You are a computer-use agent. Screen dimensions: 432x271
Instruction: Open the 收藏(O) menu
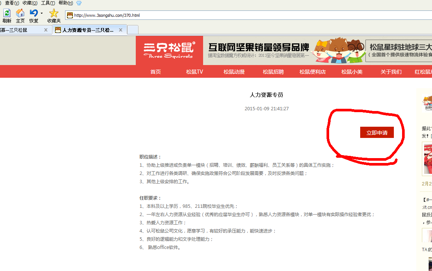pos(30,3)
